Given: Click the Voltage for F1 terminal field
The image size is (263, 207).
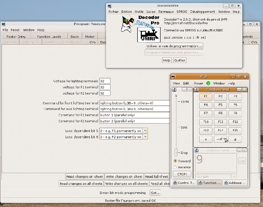Looking at the screenshot, I should [105, 87].
